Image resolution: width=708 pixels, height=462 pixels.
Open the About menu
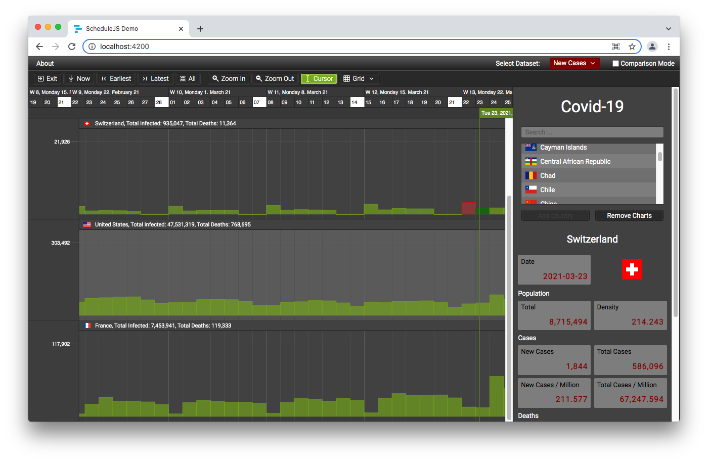45,63
